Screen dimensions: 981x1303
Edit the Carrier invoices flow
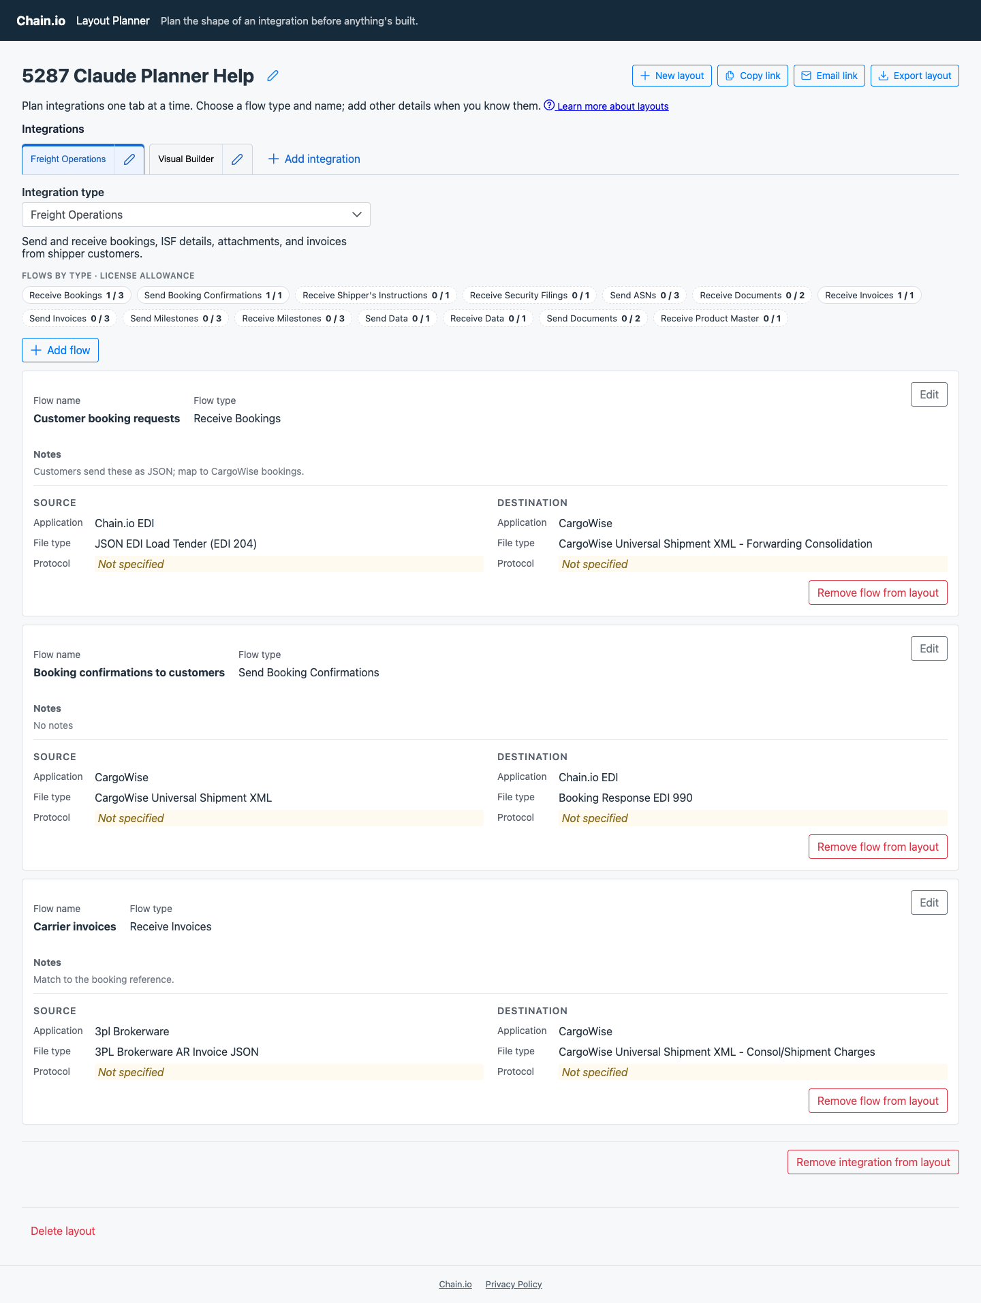point(929,902)
